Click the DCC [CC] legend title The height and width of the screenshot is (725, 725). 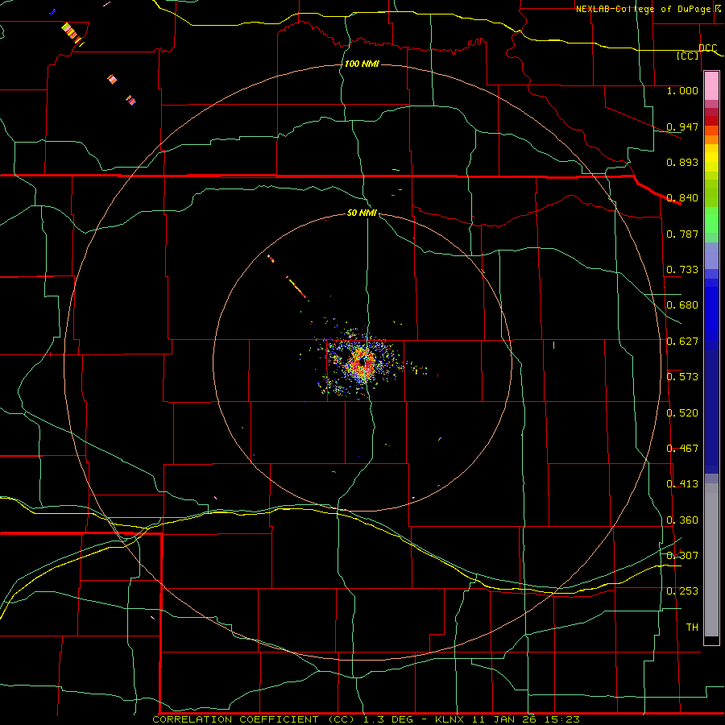(696, 52)
